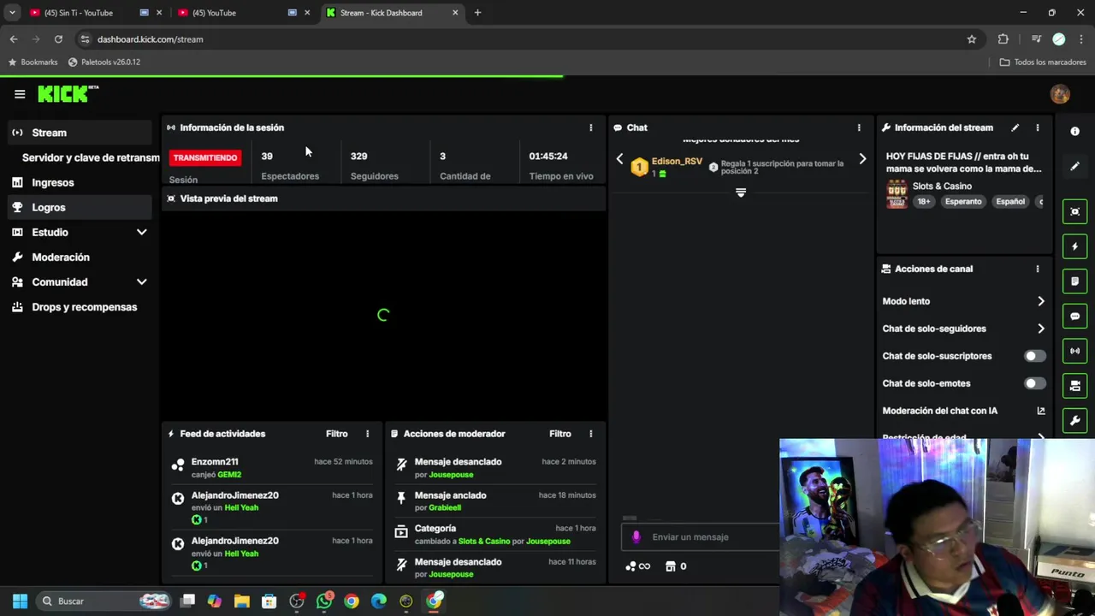Open channel actions panel three-dot menu
This screenshot has height=616, width=1095.
pos(1038,269)
